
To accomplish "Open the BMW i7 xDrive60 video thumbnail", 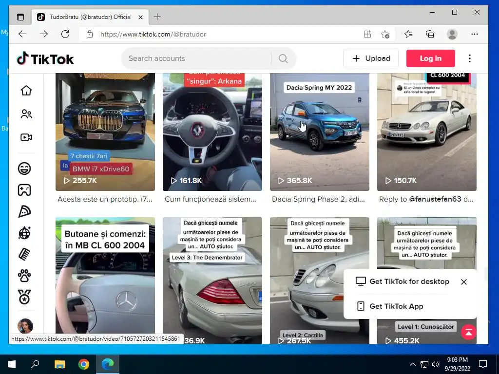I will point(105,132).
